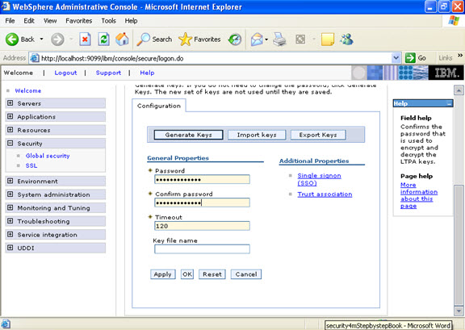Screen dimensions: 465x330
Task: Click the Logout link
Action: pos(65,73)
